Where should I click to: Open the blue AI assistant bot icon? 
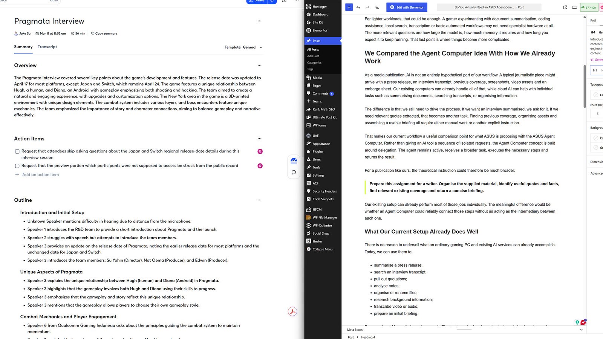(294, 160)
